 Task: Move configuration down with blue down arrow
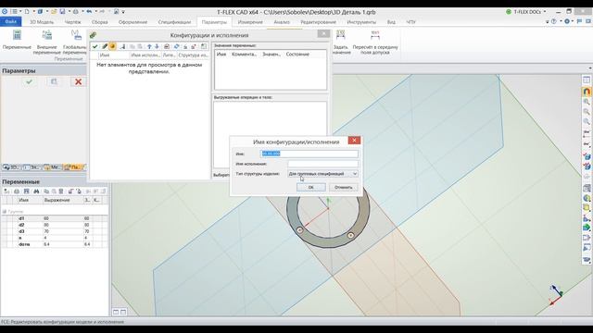pyautogui.click(x=157, y=46)
